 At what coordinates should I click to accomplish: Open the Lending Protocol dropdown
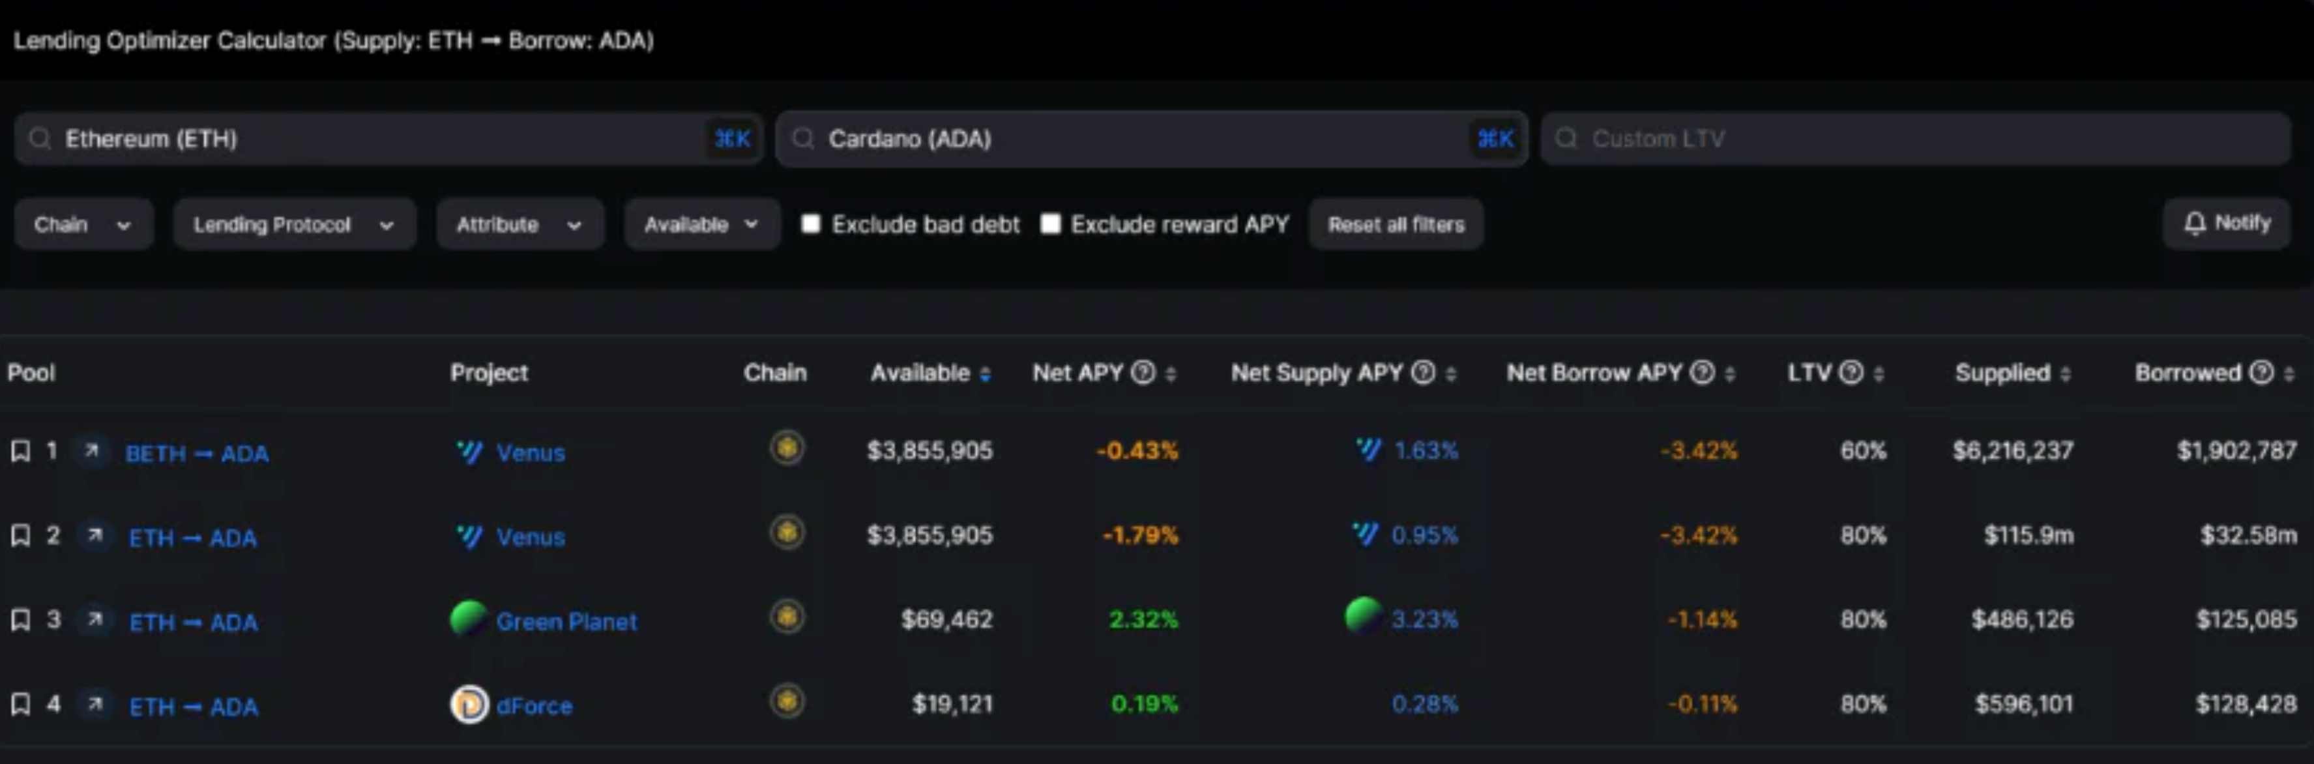pos(292,224)
